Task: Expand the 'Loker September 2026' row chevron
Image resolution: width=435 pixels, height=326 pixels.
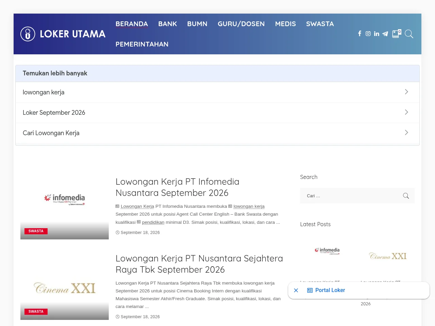Action: [406, 112]
